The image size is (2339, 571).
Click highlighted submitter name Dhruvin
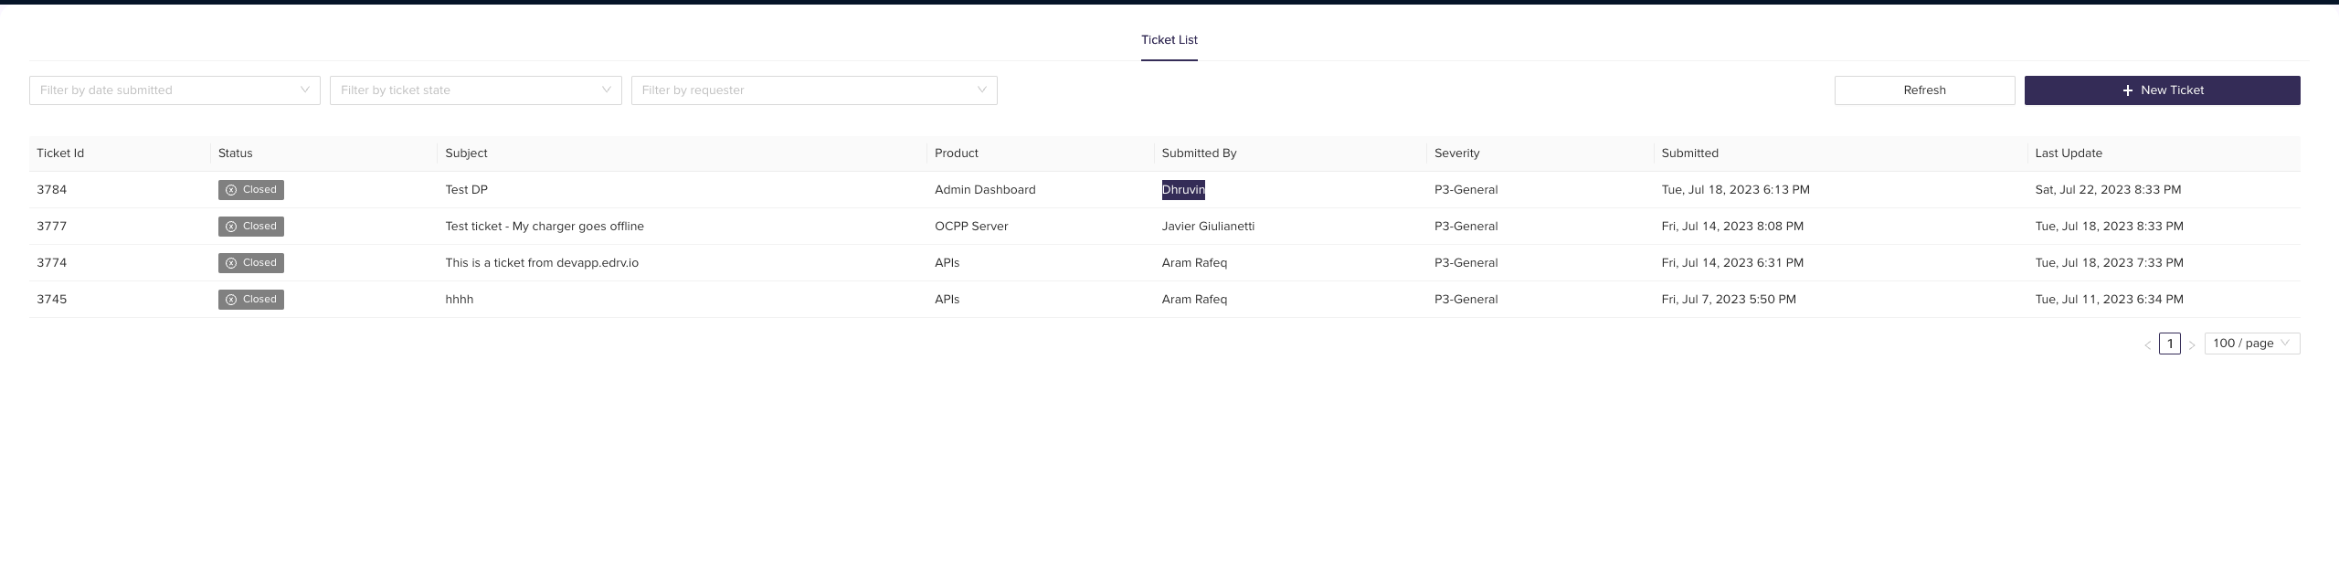(x=1183, y=190)
